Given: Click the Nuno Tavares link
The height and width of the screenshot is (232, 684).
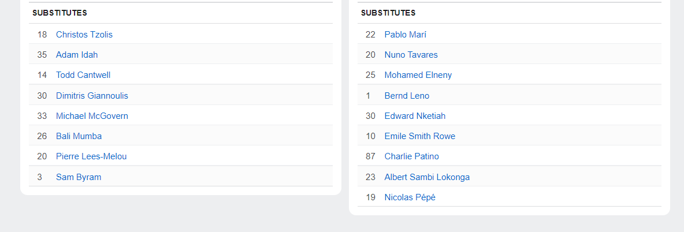Looking at the screenshot, I should [411, 55].
